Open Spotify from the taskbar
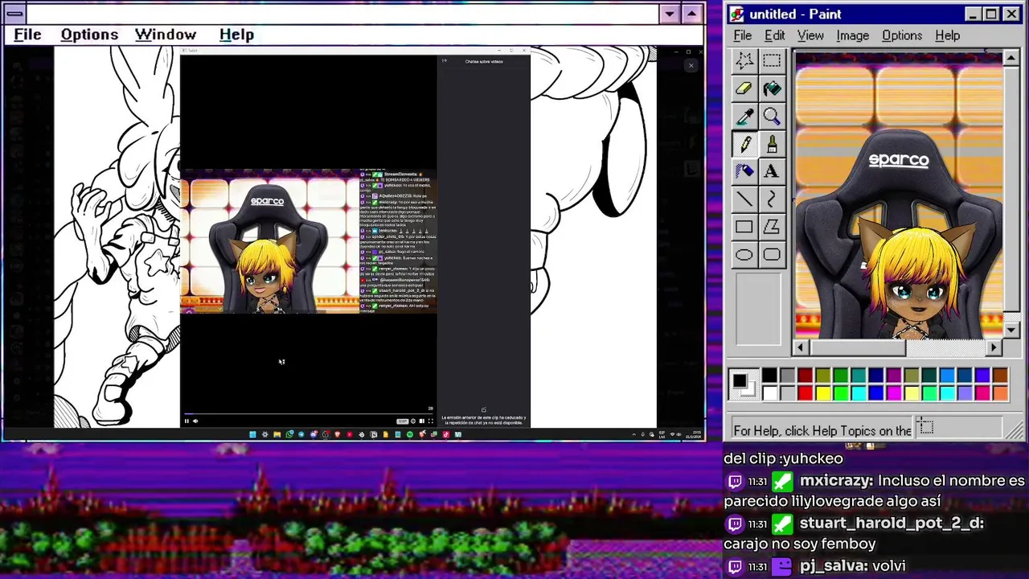Image resolution: width=1029 pixels, height=579 pixels. [410, 434]
